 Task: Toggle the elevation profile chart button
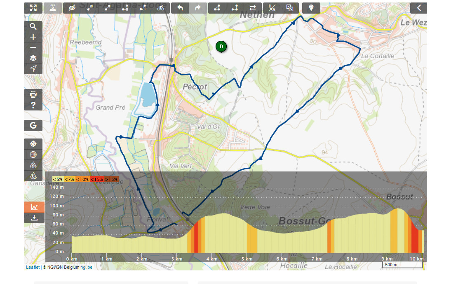[x=34, y=207]
